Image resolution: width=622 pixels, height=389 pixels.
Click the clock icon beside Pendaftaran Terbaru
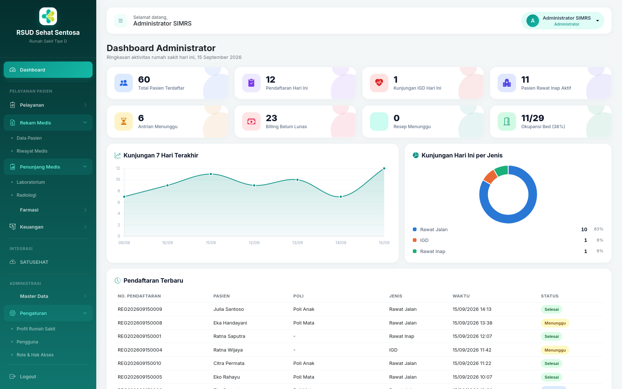click(x=118, y=280)
